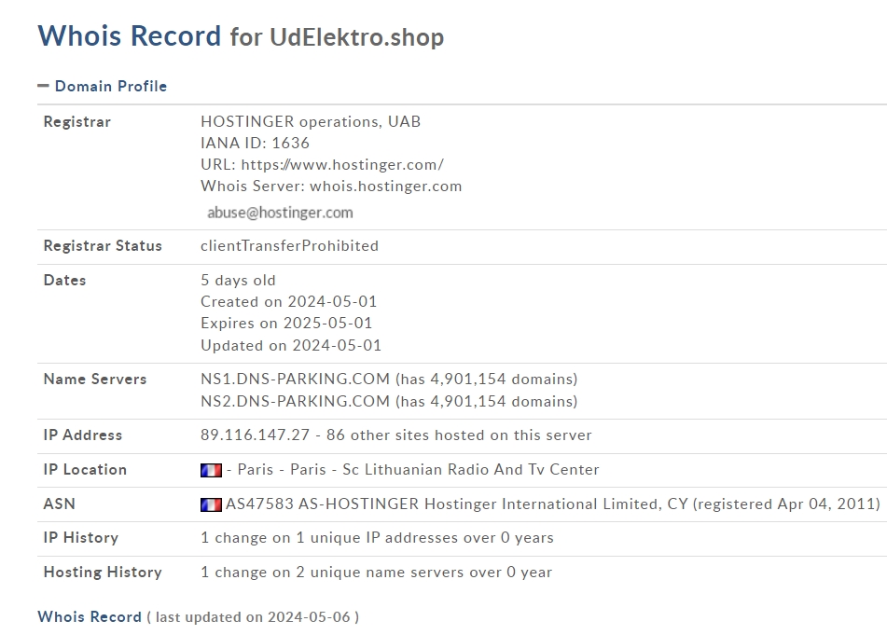This screenshot has height=635, width=887.
Task: Select the 'clientTransferProhibited' status value
Action: tap(290, 246)
